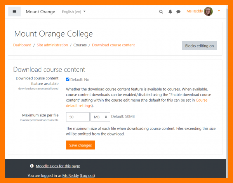Expand the English (en) language dropdown
Viewport: 233px width, 183px height.
[x=74, y=12]
